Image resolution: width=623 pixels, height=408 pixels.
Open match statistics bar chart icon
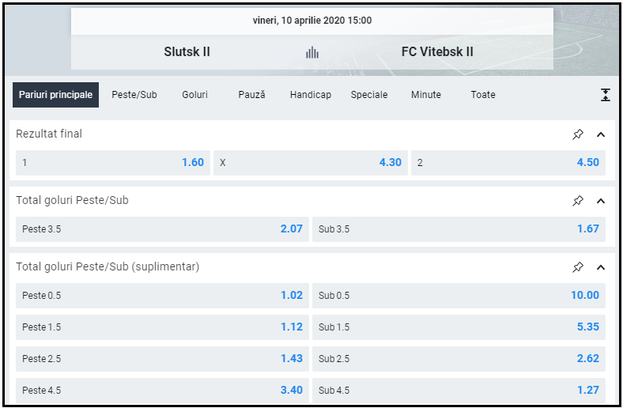coord(312,53)
